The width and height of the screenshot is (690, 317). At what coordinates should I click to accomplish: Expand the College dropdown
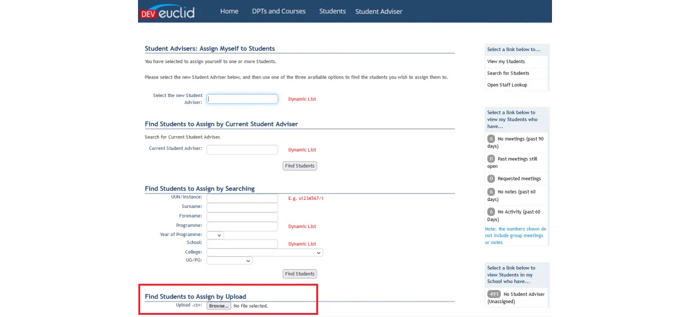point(264,252)
